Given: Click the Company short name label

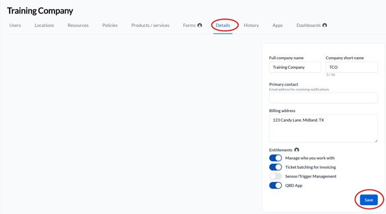Looking at the screenshot, I should click(344, 58).
